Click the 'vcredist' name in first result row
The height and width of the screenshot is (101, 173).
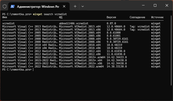click(x=8, y=23)
